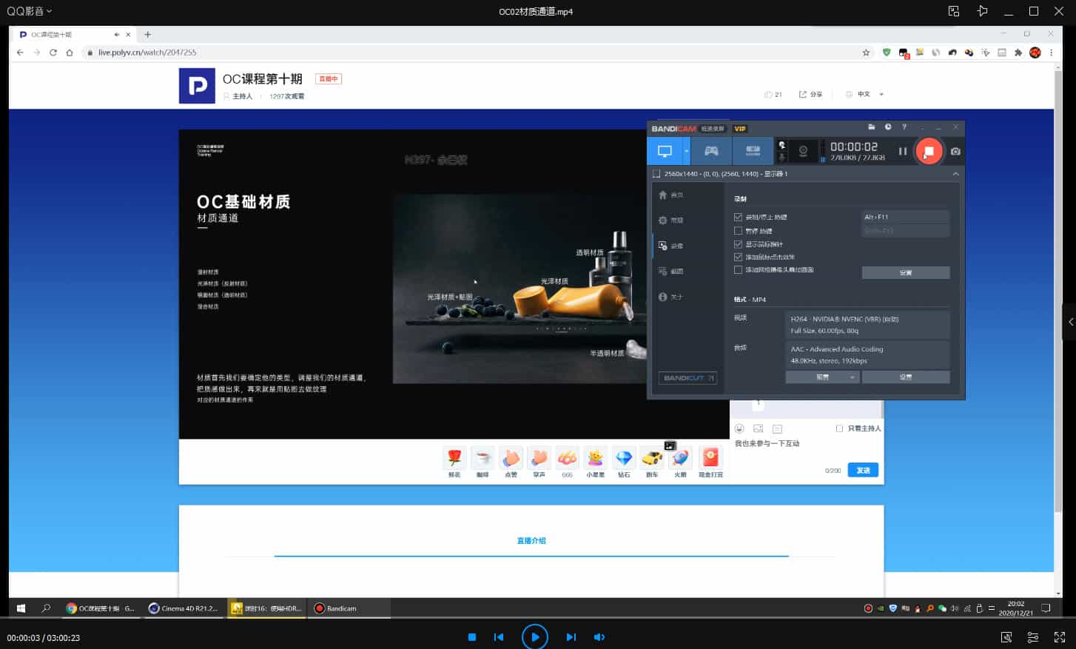1076x649 pixels.
Task: Click the red Bandicam stop recording button
Action: pos(929,151)
